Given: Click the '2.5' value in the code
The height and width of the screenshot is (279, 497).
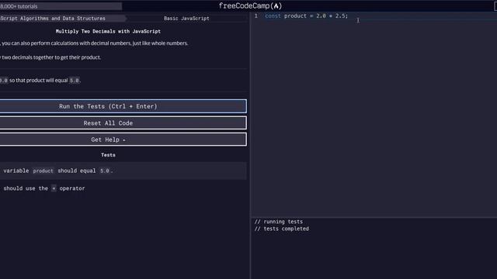Looking at the screenshot, I should click(340, 15).
